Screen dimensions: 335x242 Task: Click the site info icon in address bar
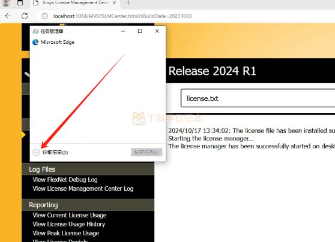coord(44,16)
